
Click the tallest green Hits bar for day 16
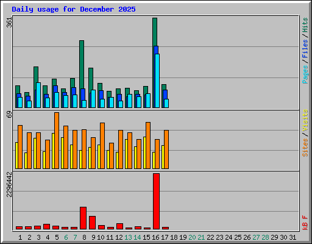[x=155, y=32]
